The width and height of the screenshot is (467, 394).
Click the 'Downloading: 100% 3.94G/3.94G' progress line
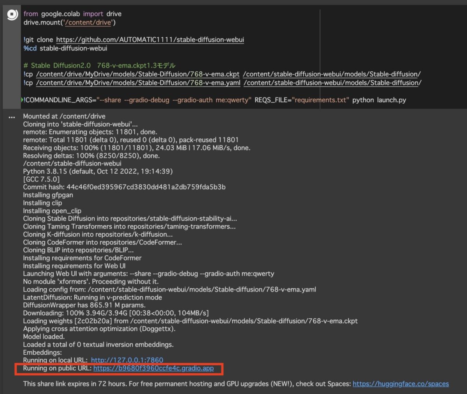coord(116,313)
